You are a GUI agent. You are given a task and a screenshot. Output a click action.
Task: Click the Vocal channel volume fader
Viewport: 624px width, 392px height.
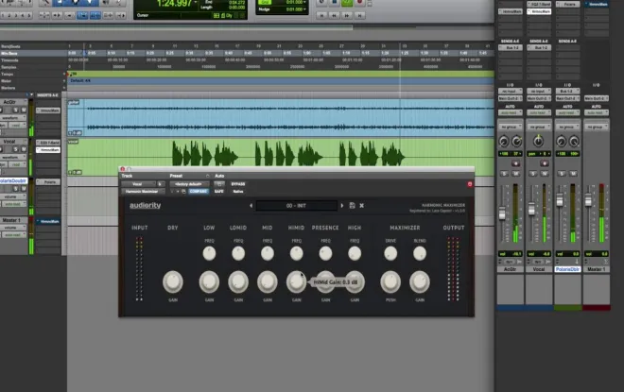[x=531, y=209]
